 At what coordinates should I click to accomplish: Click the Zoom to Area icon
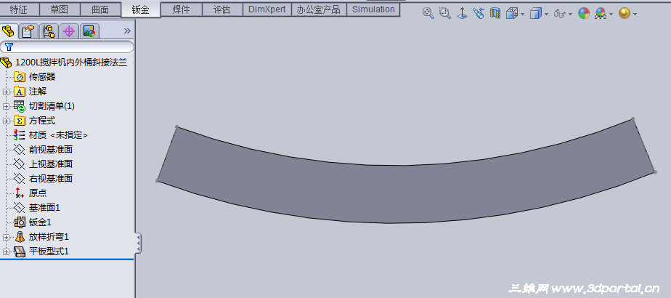point(445,13)
